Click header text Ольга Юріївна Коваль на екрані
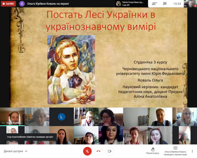 point(48,4)
